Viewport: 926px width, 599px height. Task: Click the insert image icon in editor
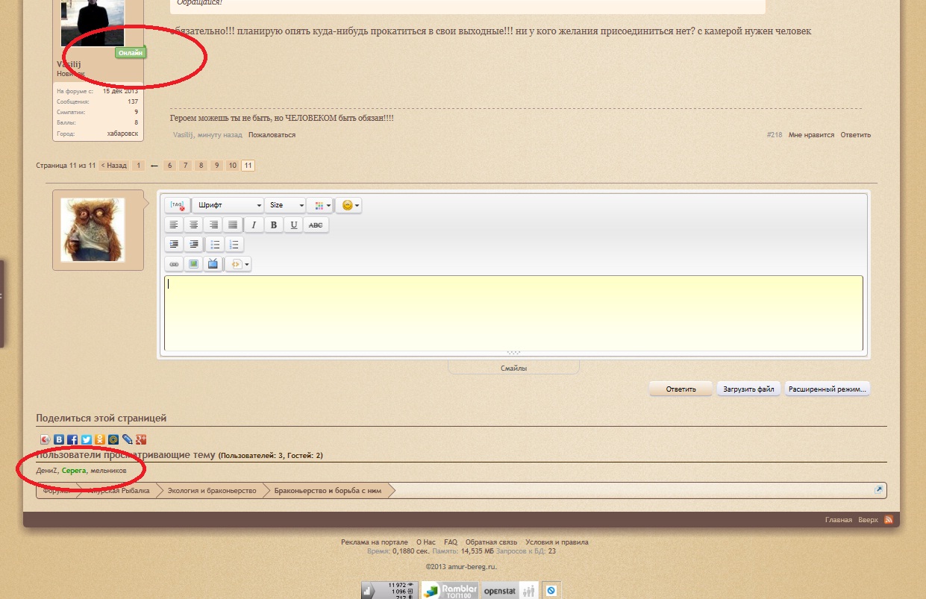pos(194,264)
